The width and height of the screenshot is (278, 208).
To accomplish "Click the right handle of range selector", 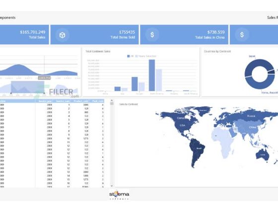I will tap(44, 93).
